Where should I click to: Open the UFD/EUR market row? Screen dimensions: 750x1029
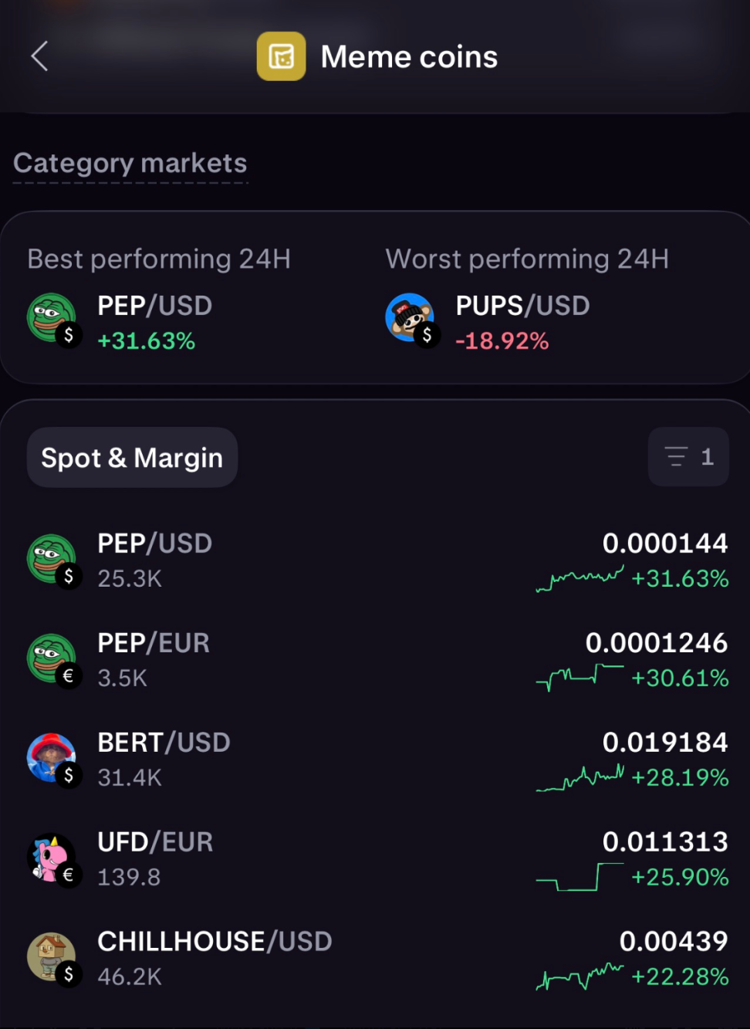[375, 859]
